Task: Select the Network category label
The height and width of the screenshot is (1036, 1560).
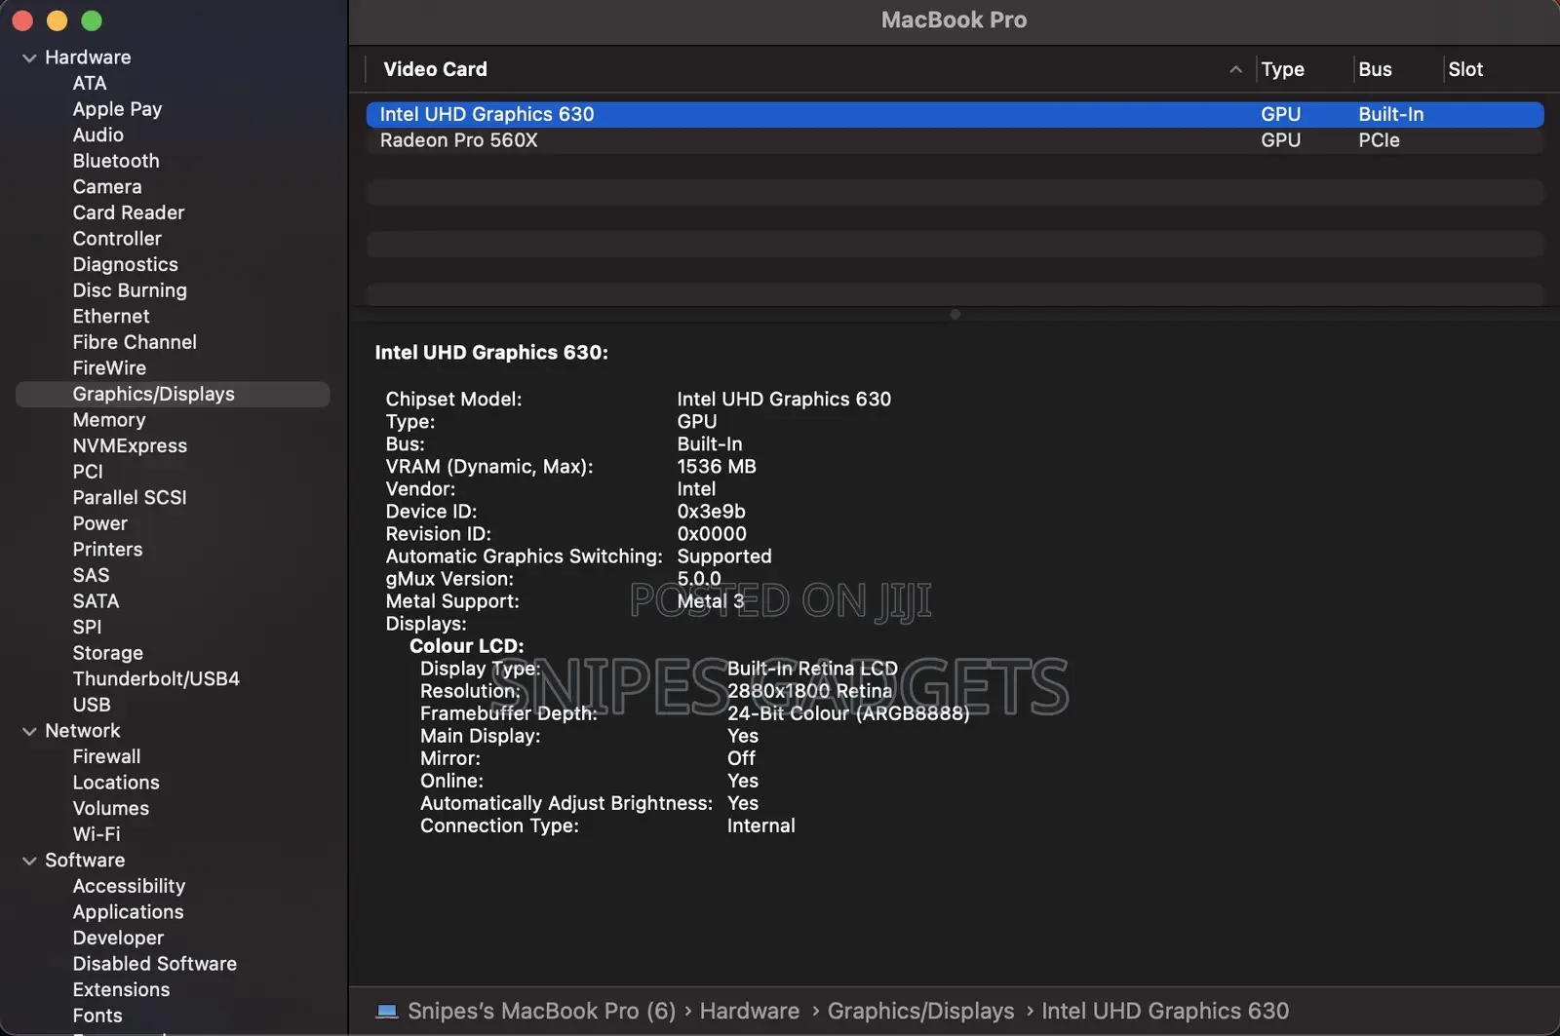Action: tap(83, 731)
